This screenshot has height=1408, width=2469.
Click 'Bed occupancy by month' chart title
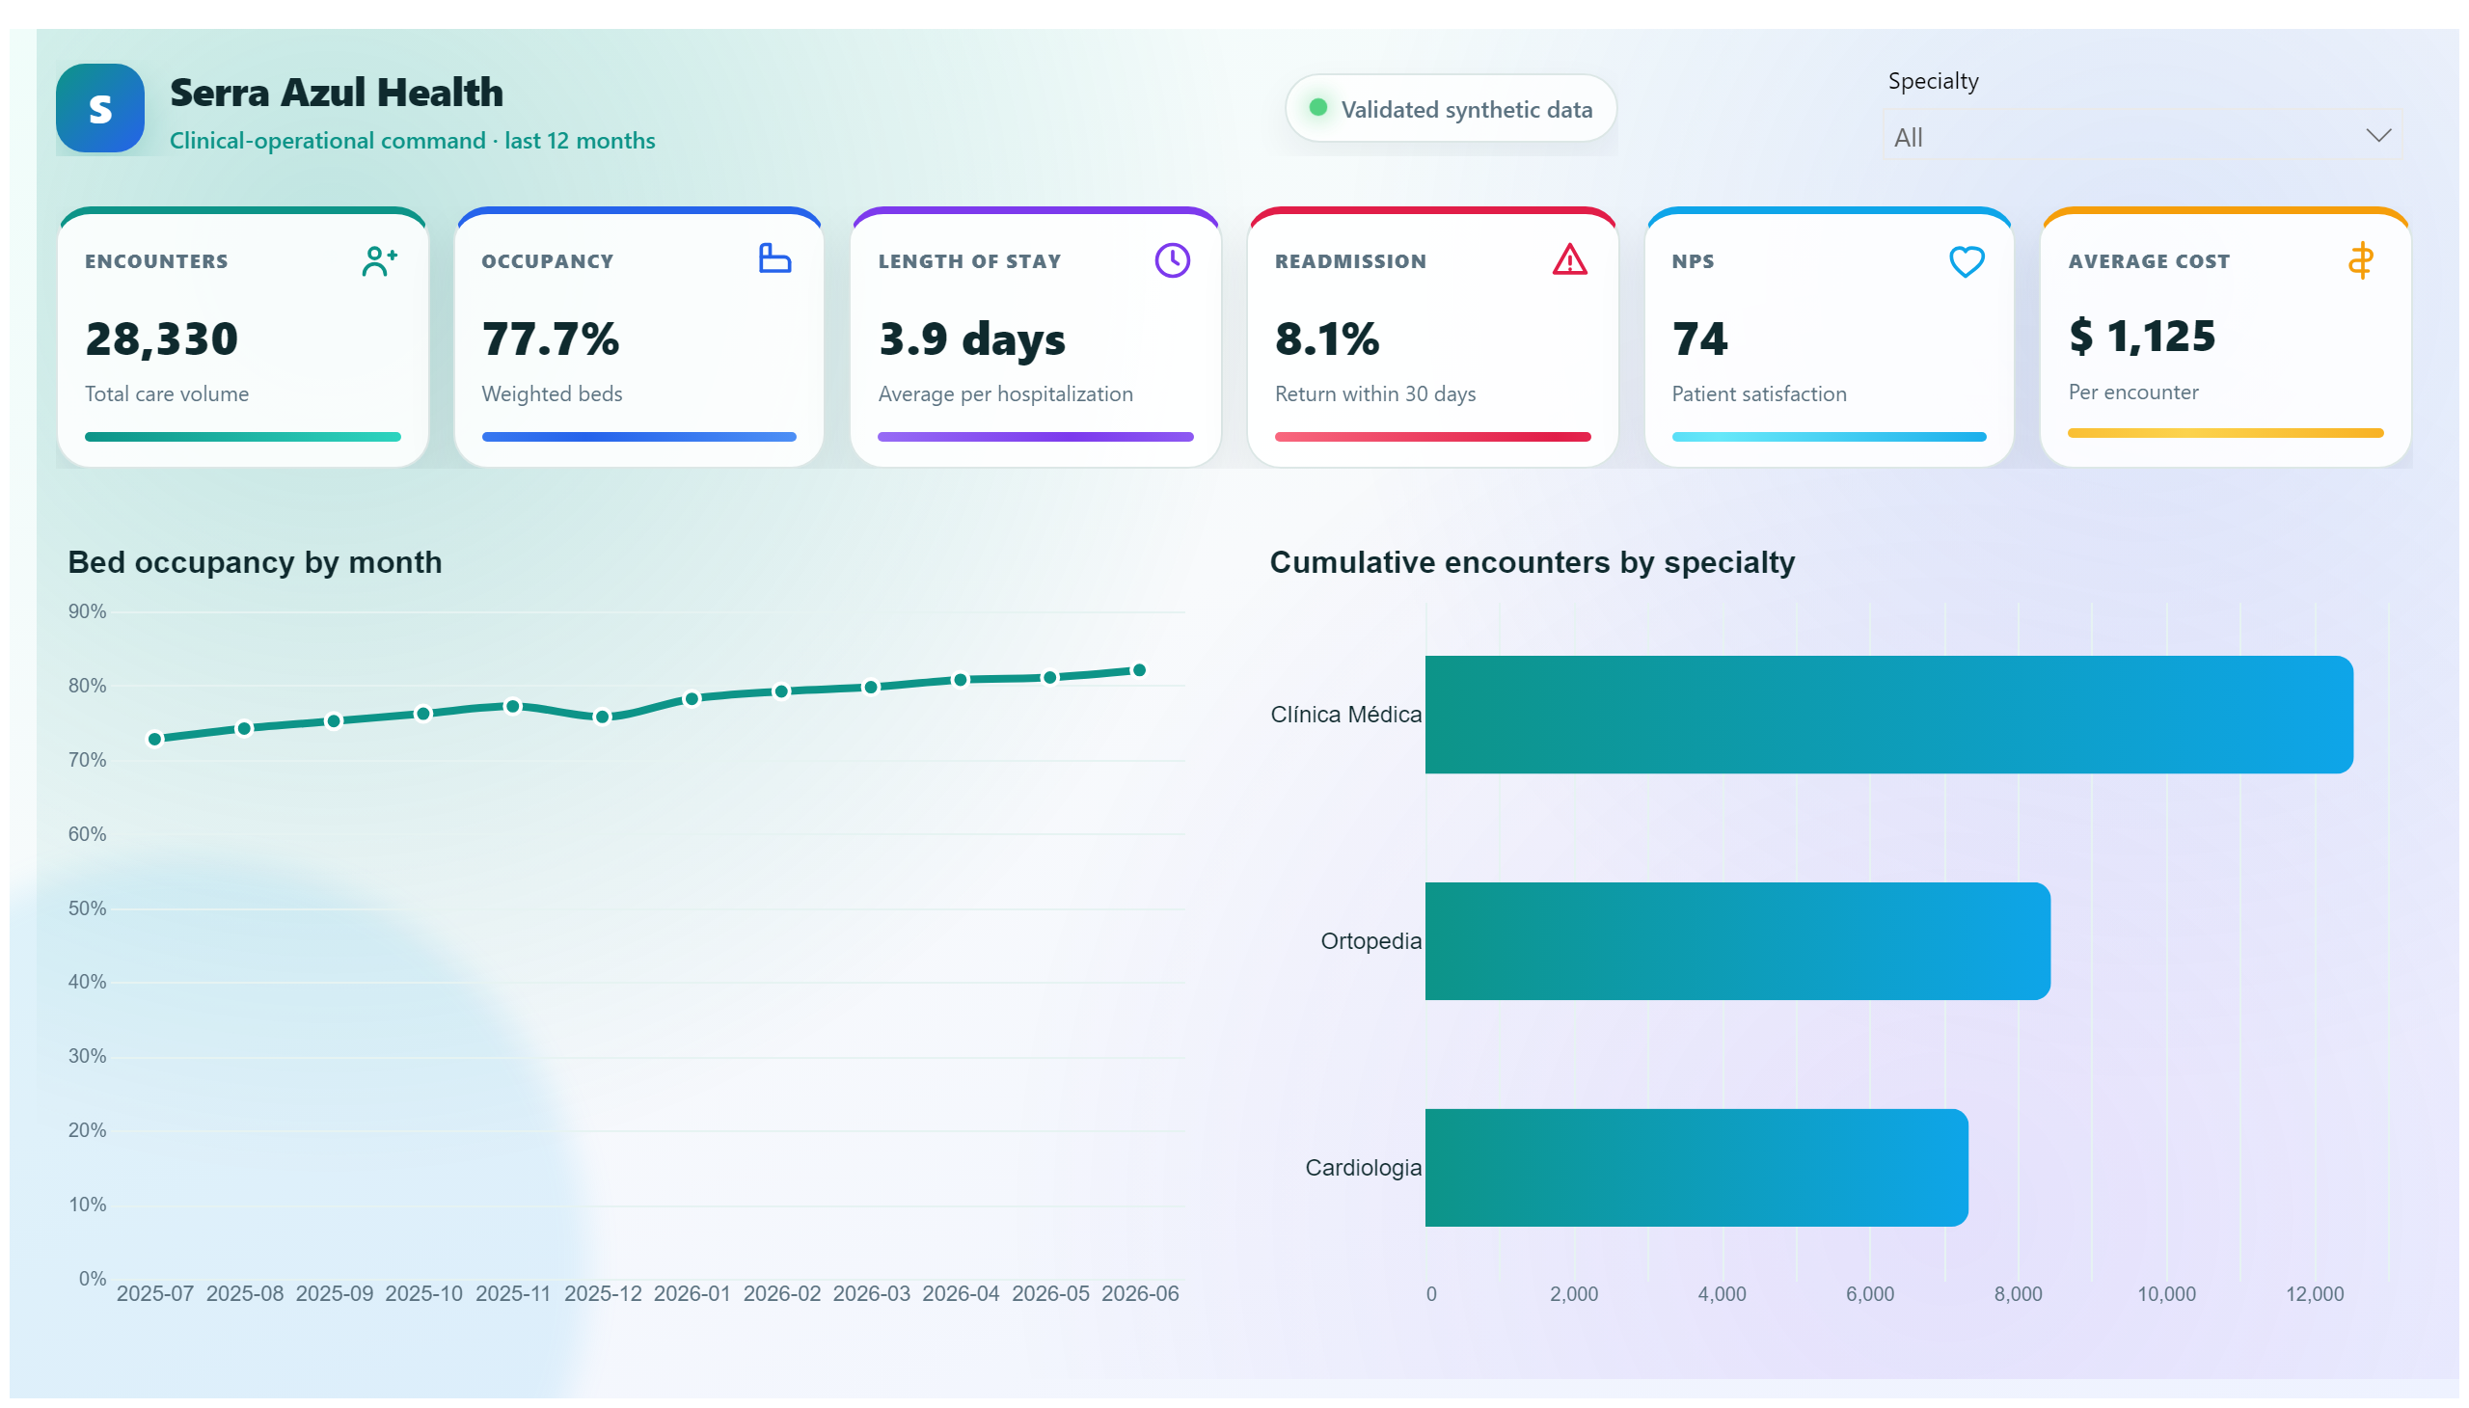coord(255,562)
